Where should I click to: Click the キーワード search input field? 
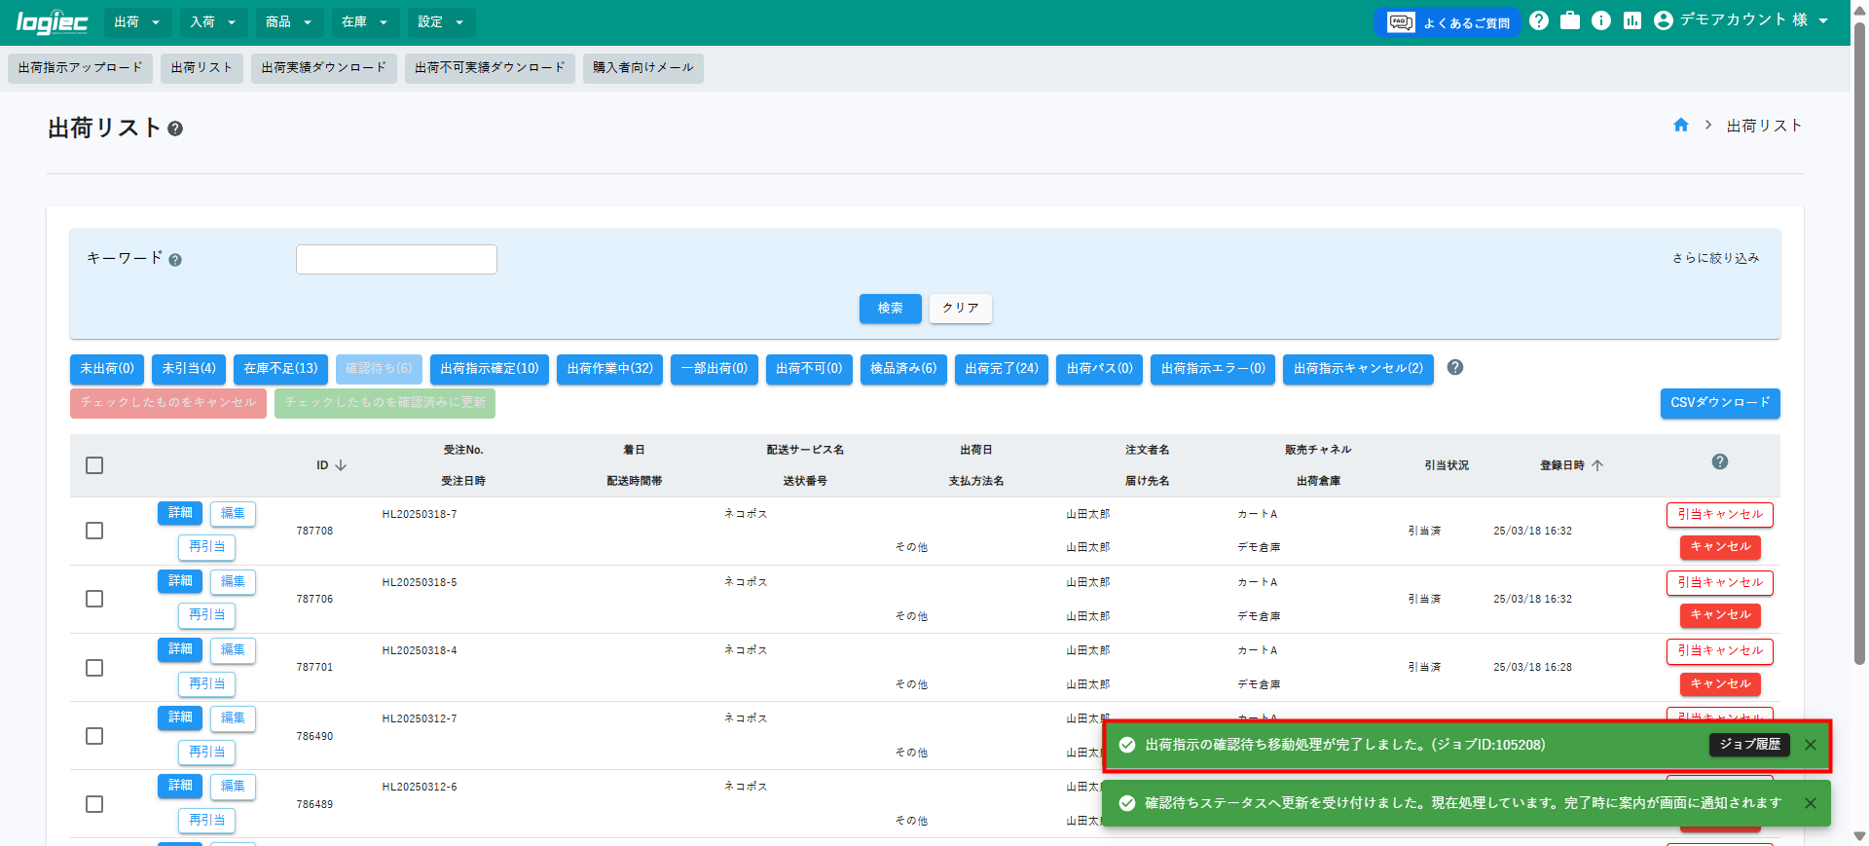coord(396,260)
